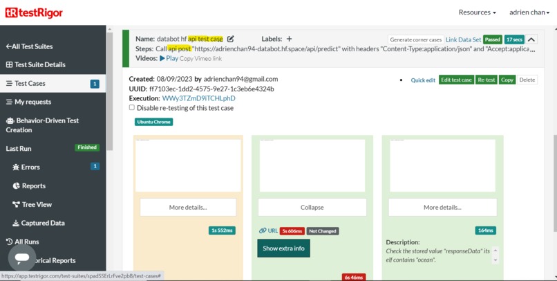
Task: Click the URL link with chain icon
Action: (269, 230)
